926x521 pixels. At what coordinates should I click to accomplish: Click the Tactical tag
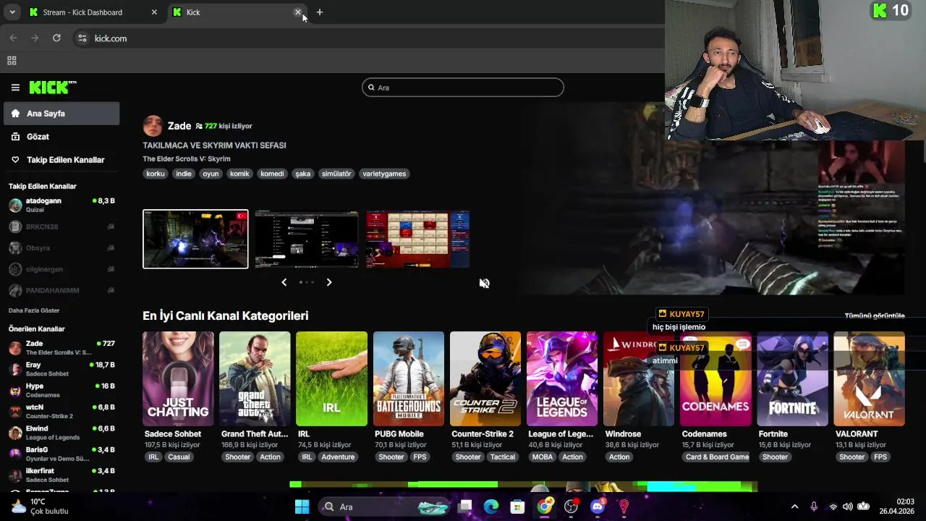pyautogui.click(x=503, y=457)
